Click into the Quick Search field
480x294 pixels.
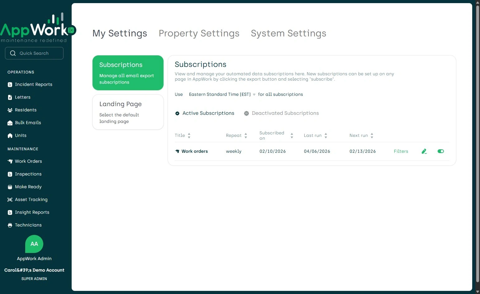(34, 53)
